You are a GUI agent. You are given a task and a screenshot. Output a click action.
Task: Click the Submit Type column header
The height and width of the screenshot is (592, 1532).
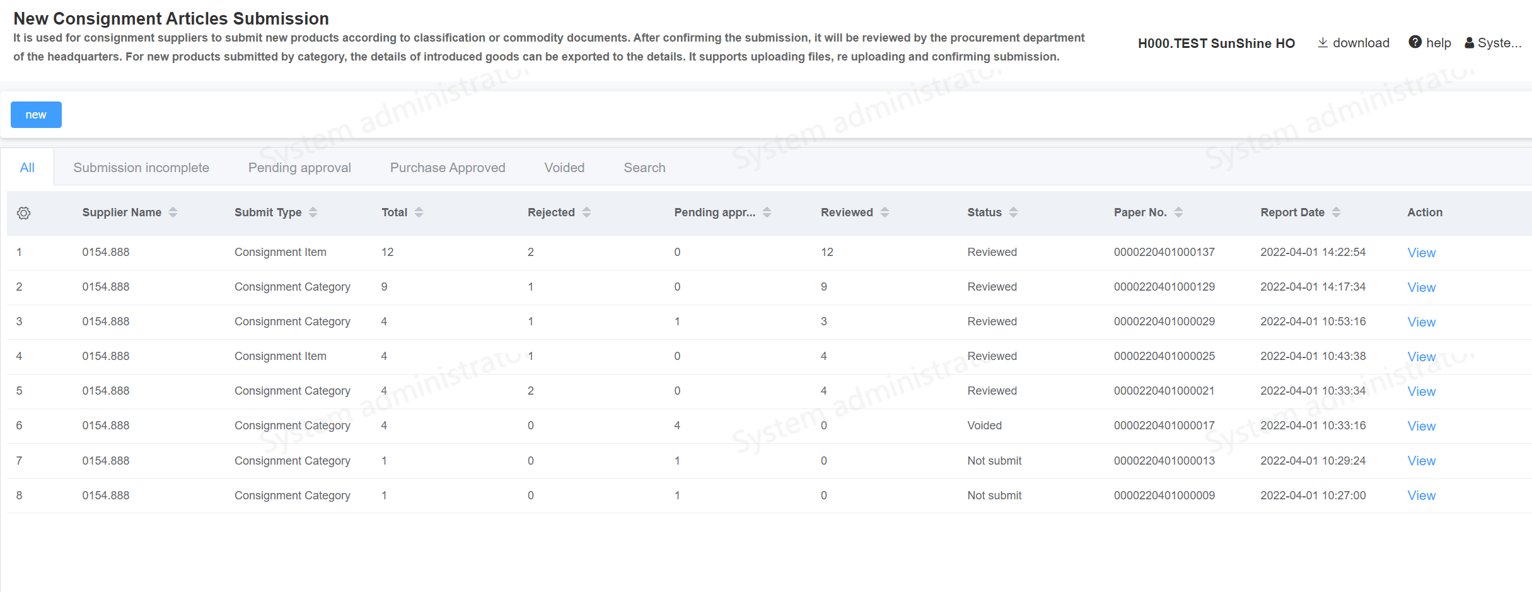point(268,212)
